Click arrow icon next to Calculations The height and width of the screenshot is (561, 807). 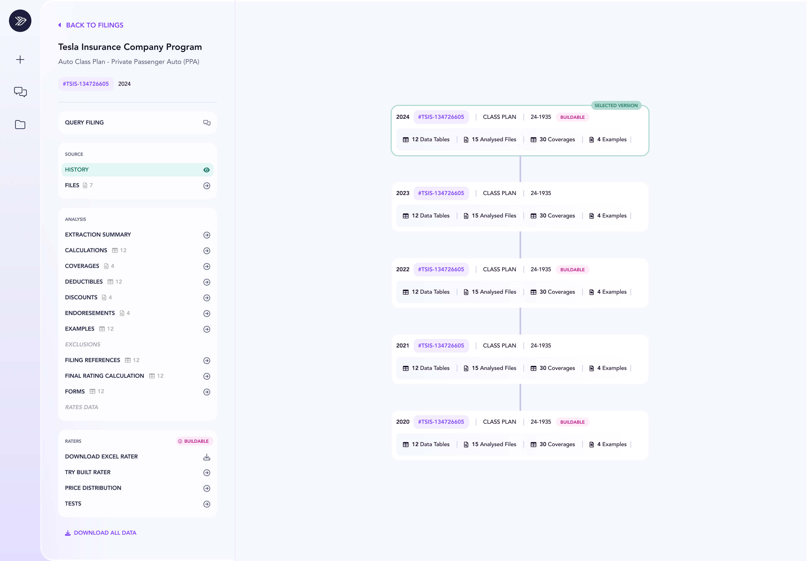pos(207,251)
